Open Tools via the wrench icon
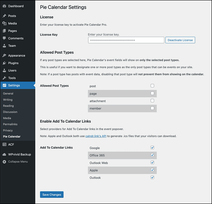Viewport: 212px width, 204px height. click(x=4, y=78)
